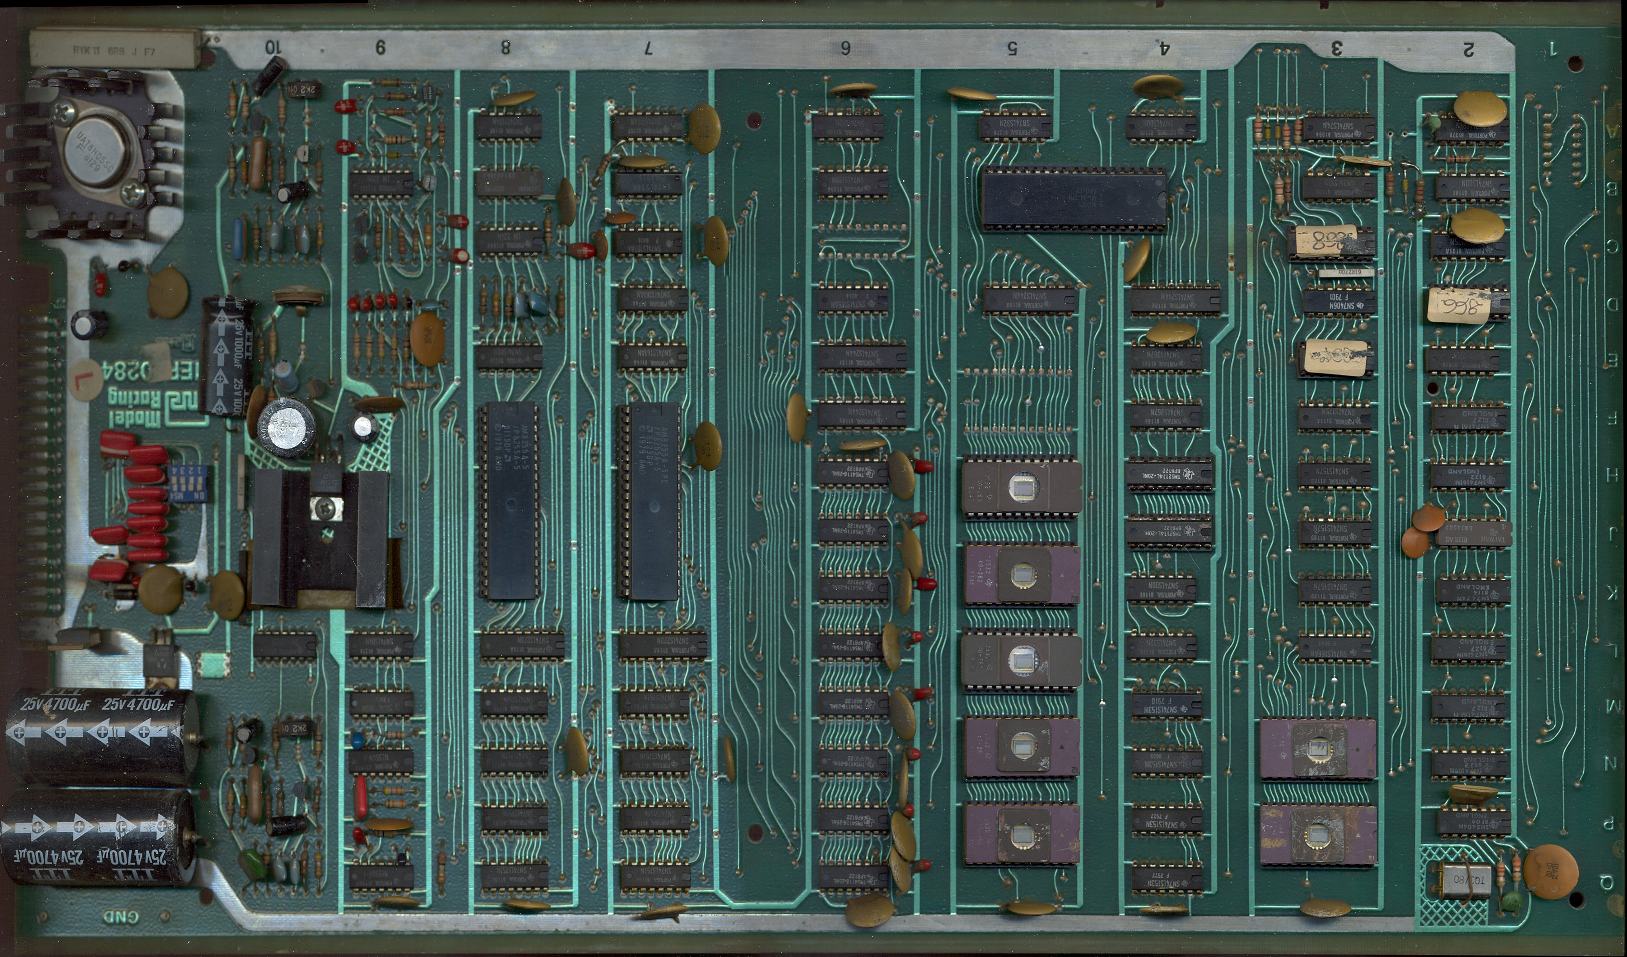Click the upper 25V 4700µF capacitor
This screenshot has width=1627, height=957.
(x=102, y=737)
